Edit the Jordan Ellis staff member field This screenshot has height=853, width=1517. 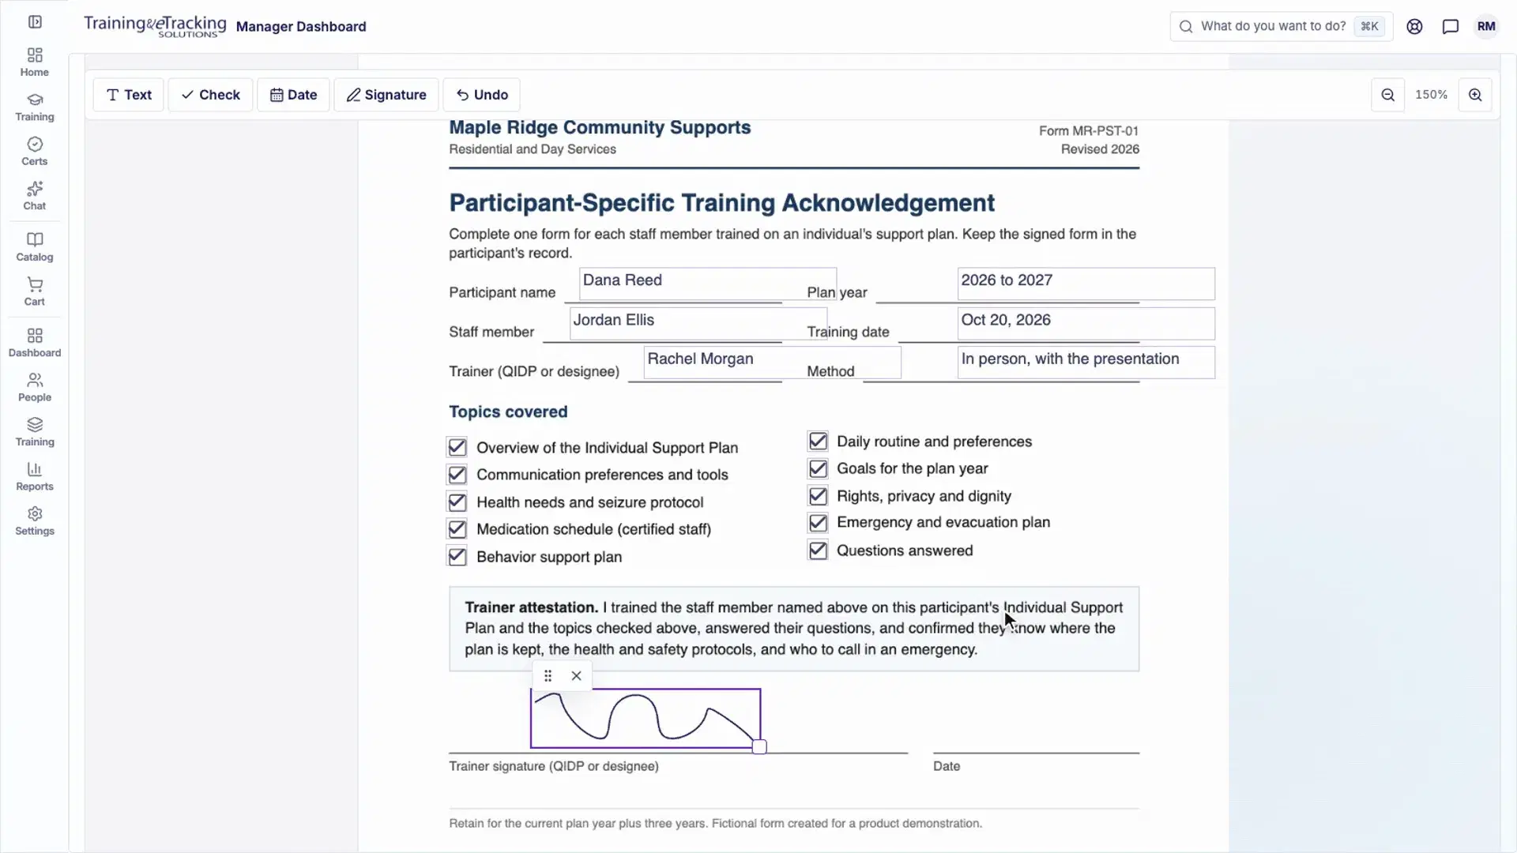click(x=698, y=323)
